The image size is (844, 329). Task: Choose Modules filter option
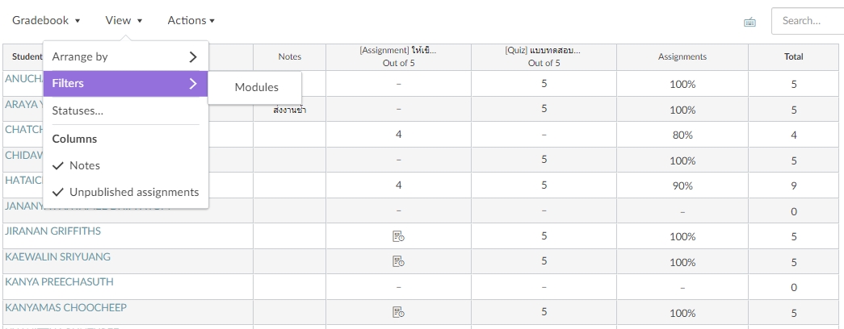click(x=256, y=87)
